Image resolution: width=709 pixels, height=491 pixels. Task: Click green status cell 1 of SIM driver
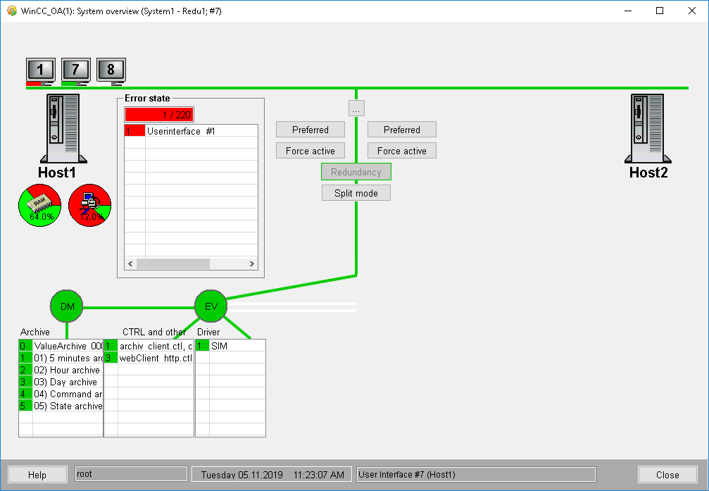(x=203, y=346)
